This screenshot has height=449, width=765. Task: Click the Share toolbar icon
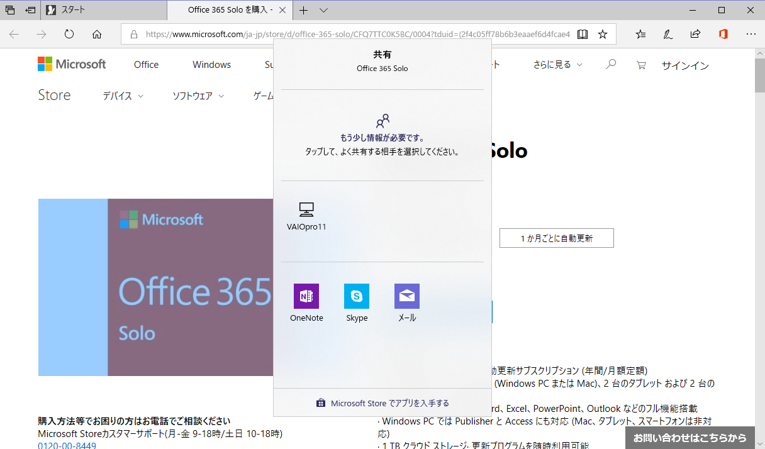tap(695, 35)
